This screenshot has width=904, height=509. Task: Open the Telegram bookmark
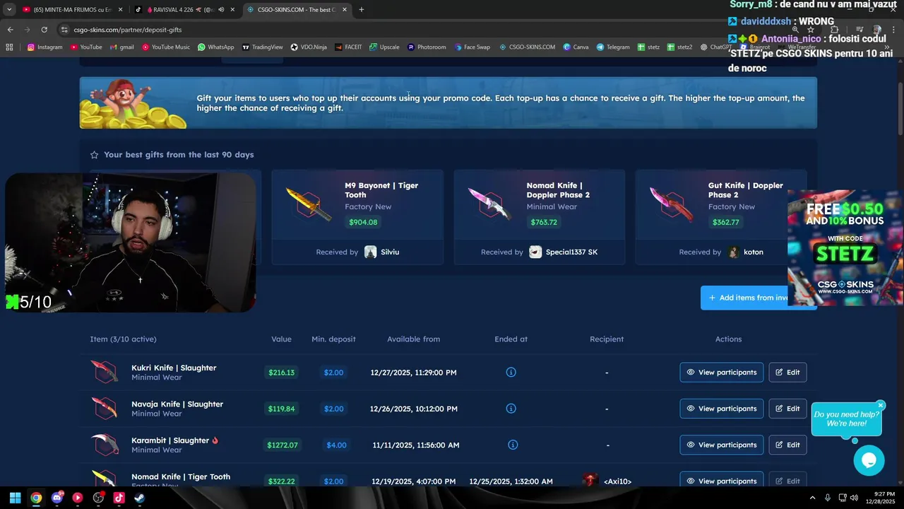click(x=612, y=47)
